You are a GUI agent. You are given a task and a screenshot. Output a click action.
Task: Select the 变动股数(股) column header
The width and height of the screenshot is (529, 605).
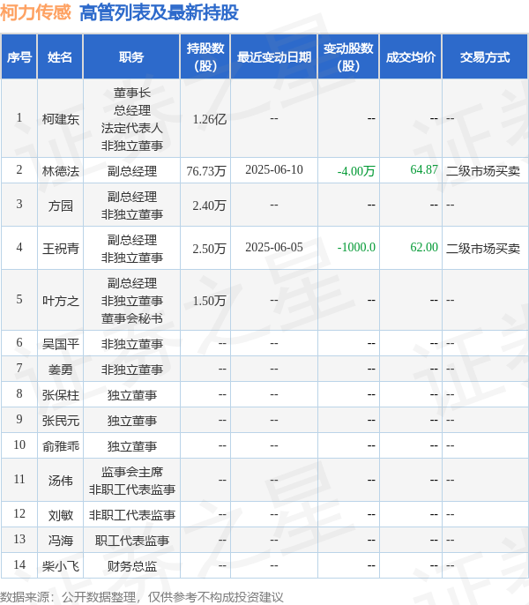(x=348, y=57)
